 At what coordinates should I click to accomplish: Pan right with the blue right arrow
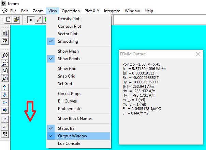point(5,110)
